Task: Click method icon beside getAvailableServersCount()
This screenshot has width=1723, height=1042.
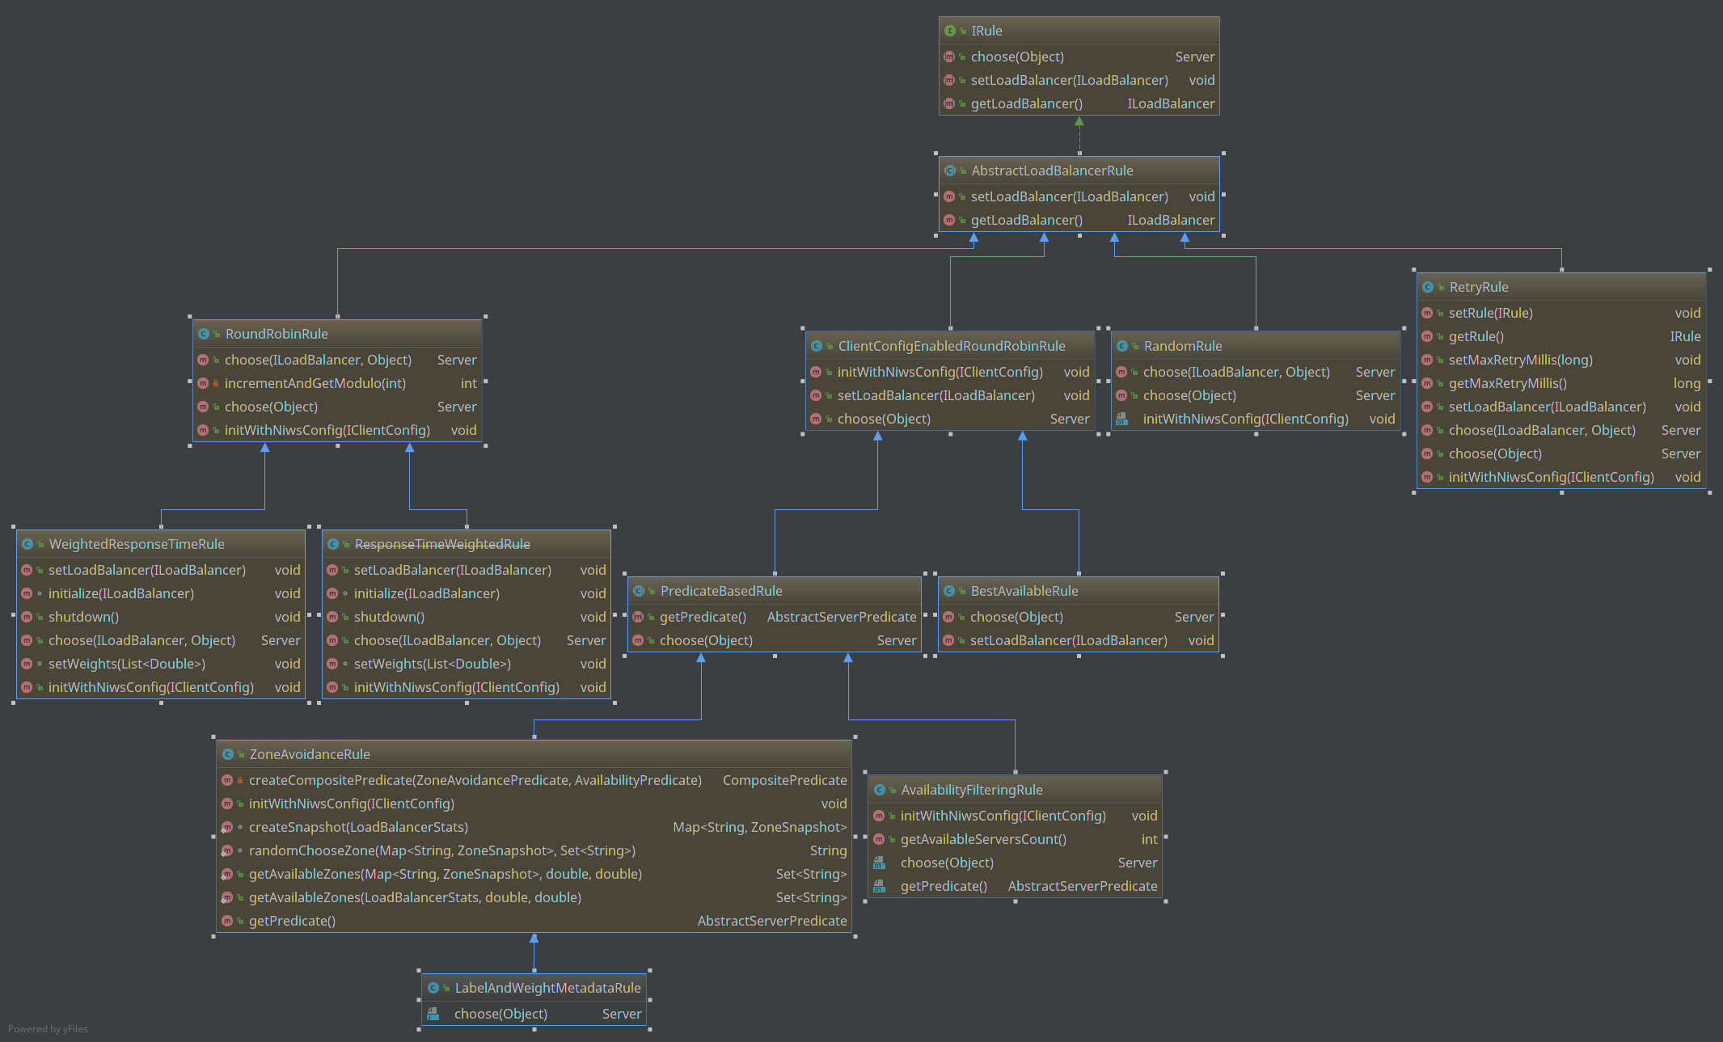Action: click(x=879, y=839)
